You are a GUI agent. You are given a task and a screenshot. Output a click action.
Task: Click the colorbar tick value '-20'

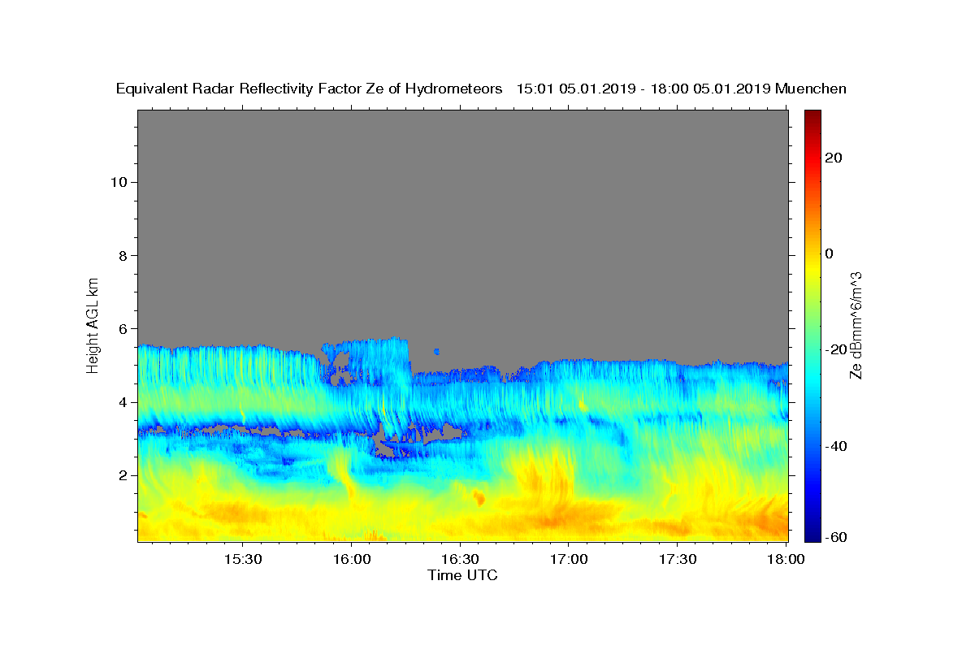click(x=835, y=349)
